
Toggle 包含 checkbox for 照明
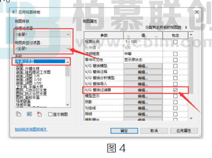pos(175,114)
